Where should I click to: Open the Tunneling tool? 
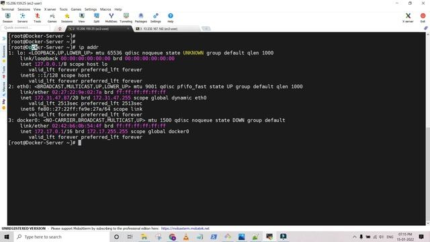coord(126,18)
